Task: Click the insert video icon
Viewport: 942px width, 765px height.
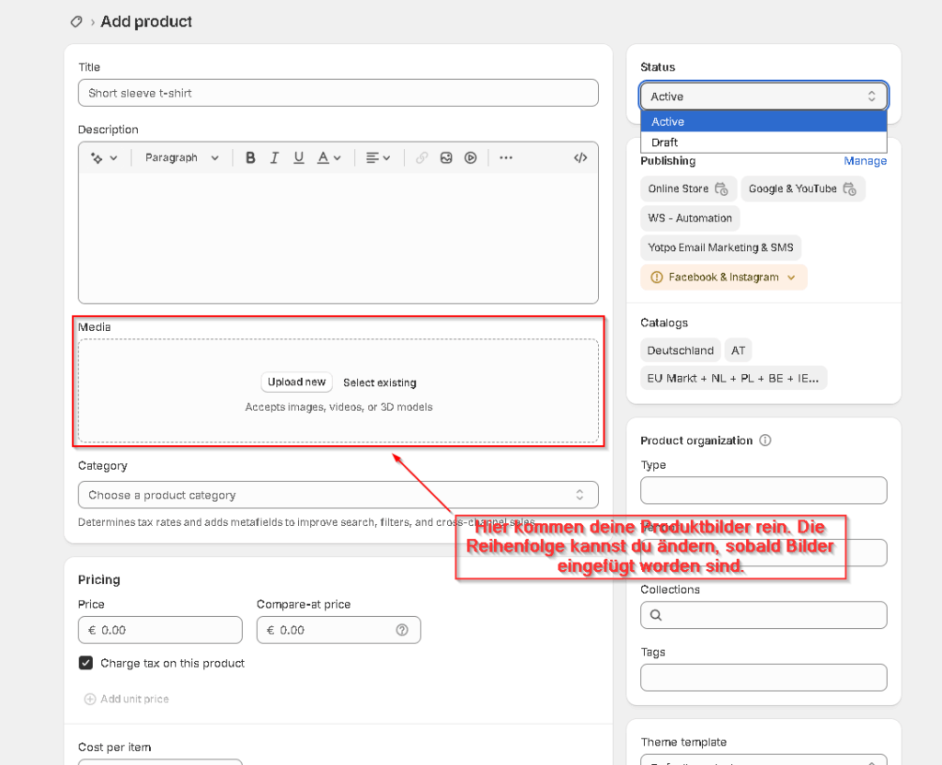Action: click(470, 158)
